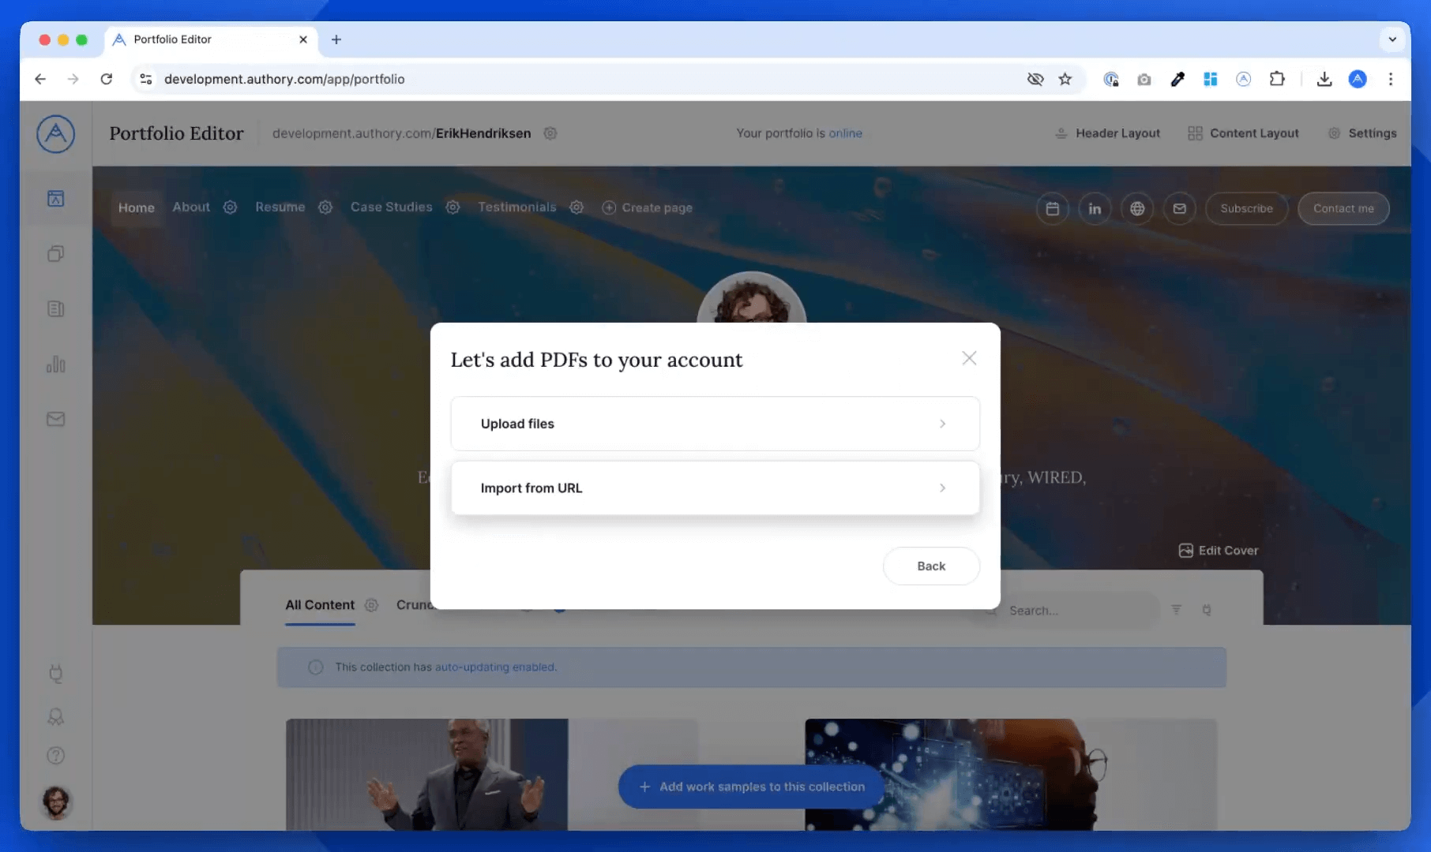Click the filter icon next to search
This screenshot has height=852, width=1431.
pyautogui.click(x=1177, y=610)
